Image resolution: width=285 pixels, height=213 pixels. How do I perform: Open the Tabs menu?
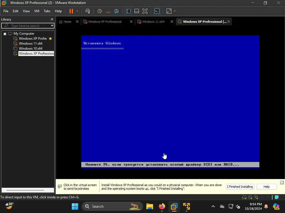pyautogui.click(x=47, y=11)
